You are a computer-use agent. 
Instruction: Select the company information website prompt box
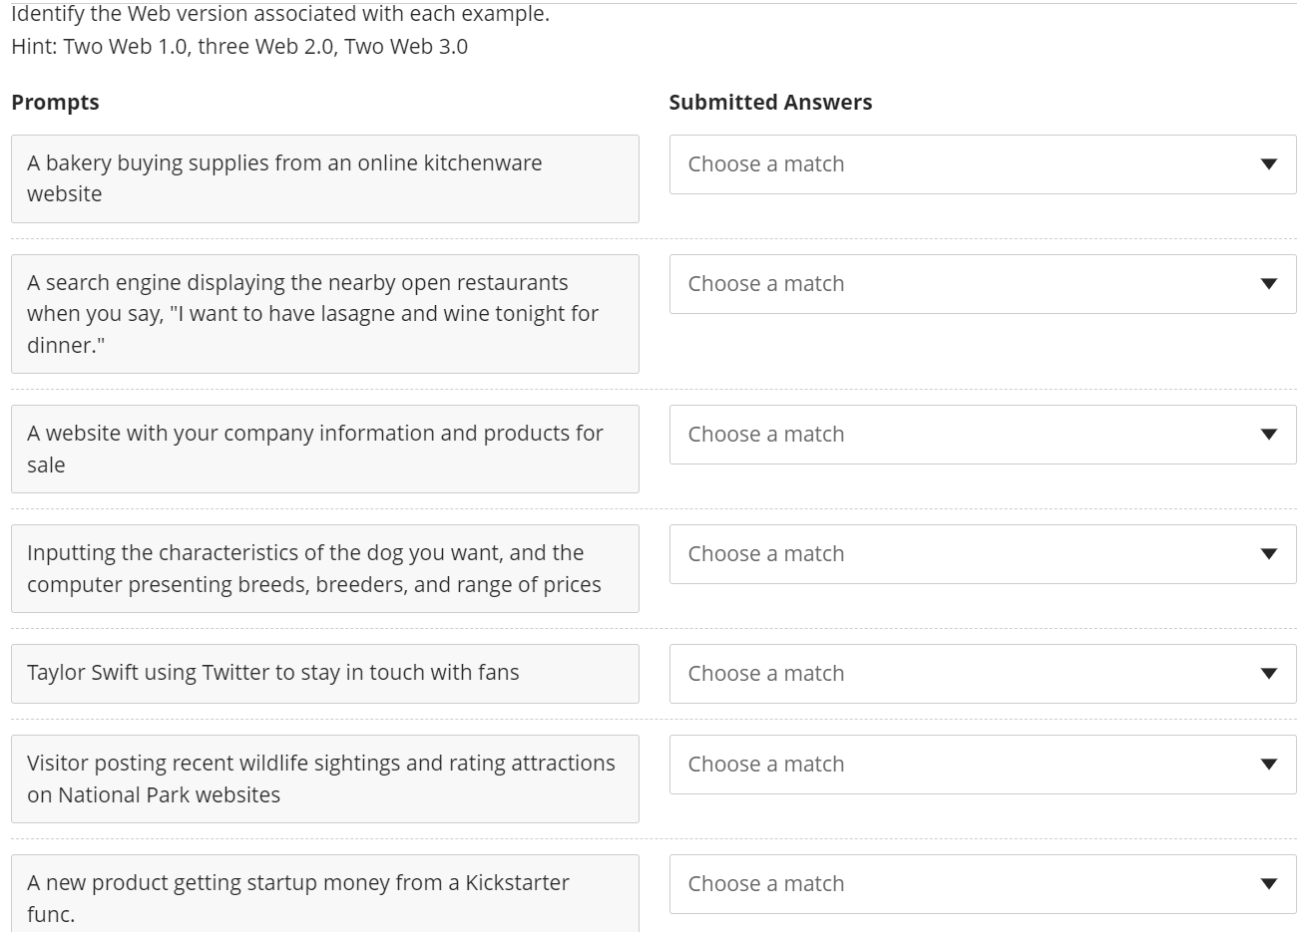pyautogui.click(x=324, y=449)
